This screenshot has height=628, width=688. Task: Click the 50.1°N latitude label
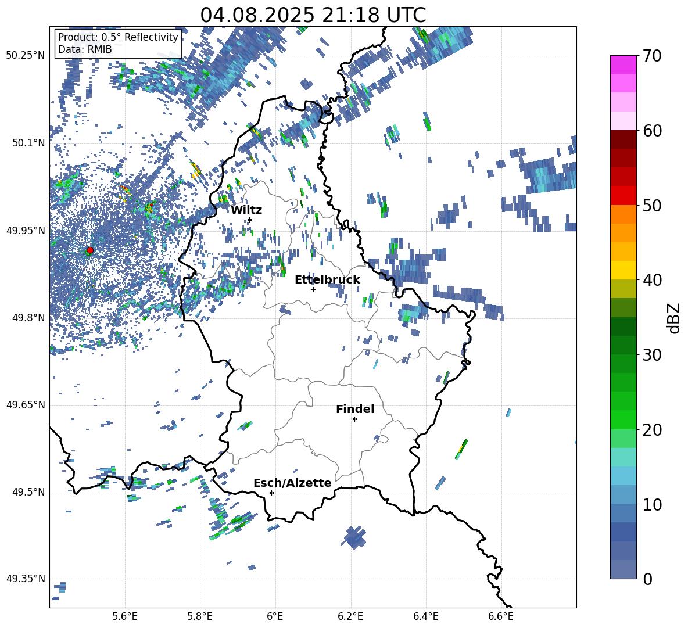pos(28,143)
